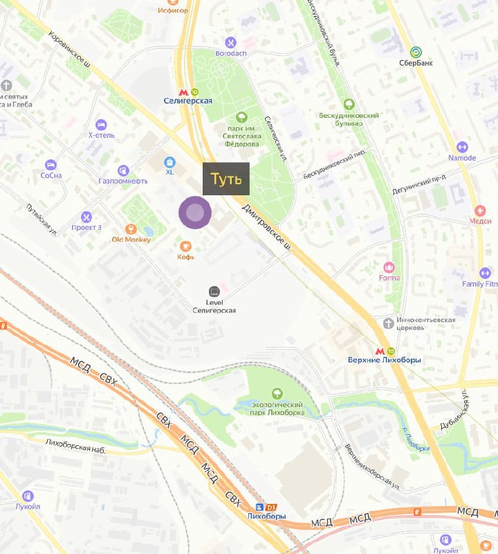Click the Селигерская metro station icon
498x554 pixels.
[x=183, y=93]
